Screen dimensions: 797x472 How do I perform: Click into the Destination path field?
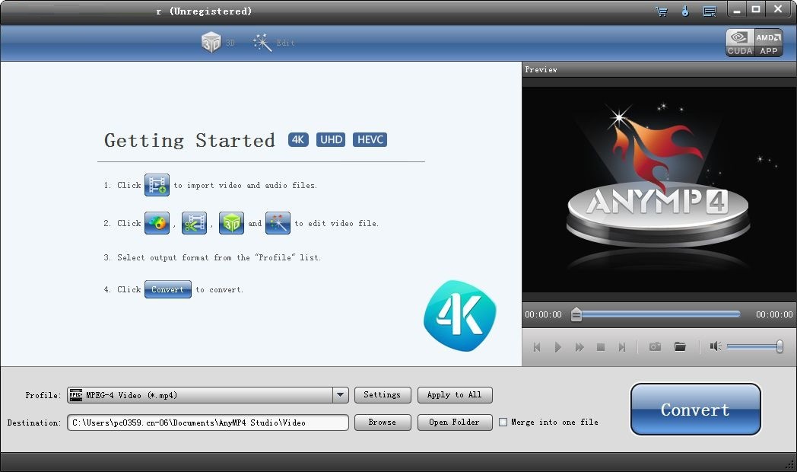click(208, 423)
